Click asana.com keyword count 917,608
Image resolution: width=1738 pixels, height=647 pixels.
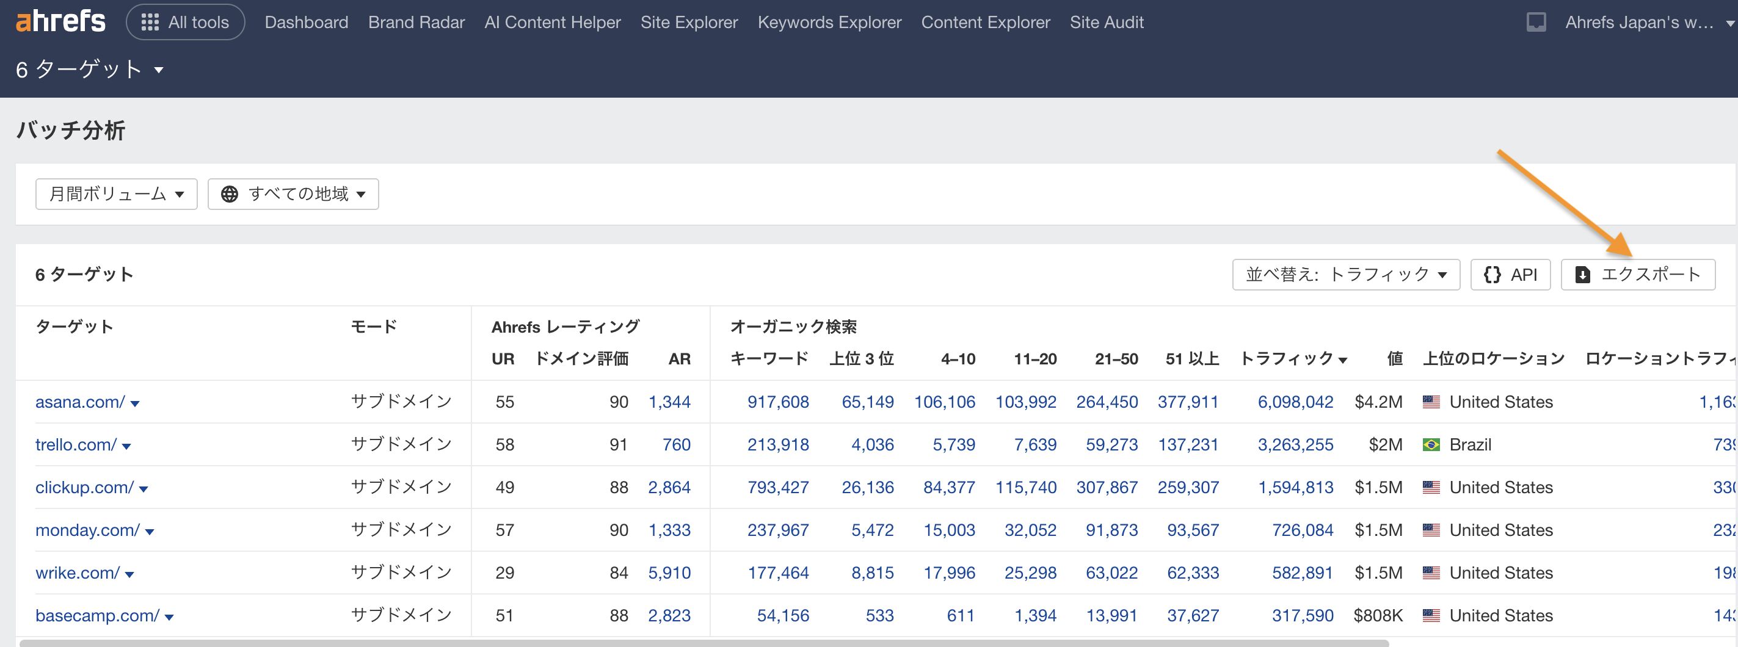[778, 402]
